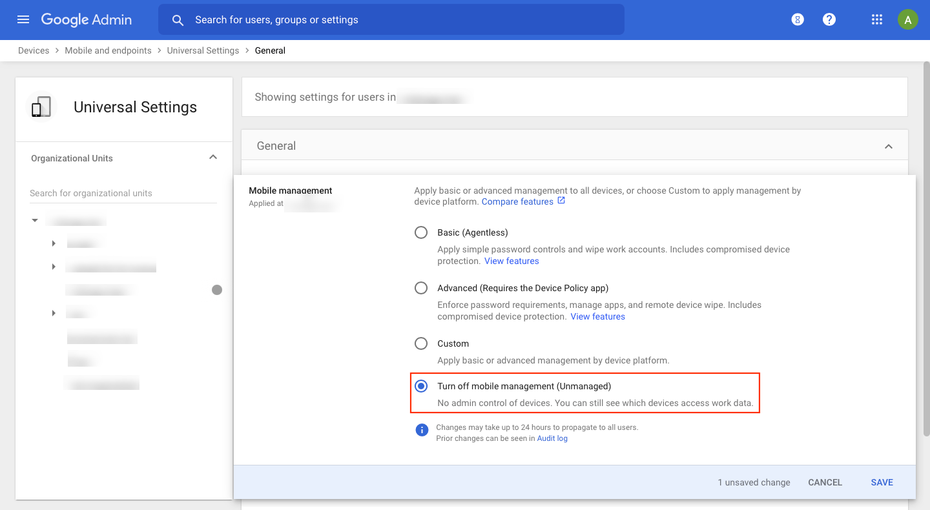Collapse the Organizational Units panel
930x510 pixels.
(x=212, y=157)
